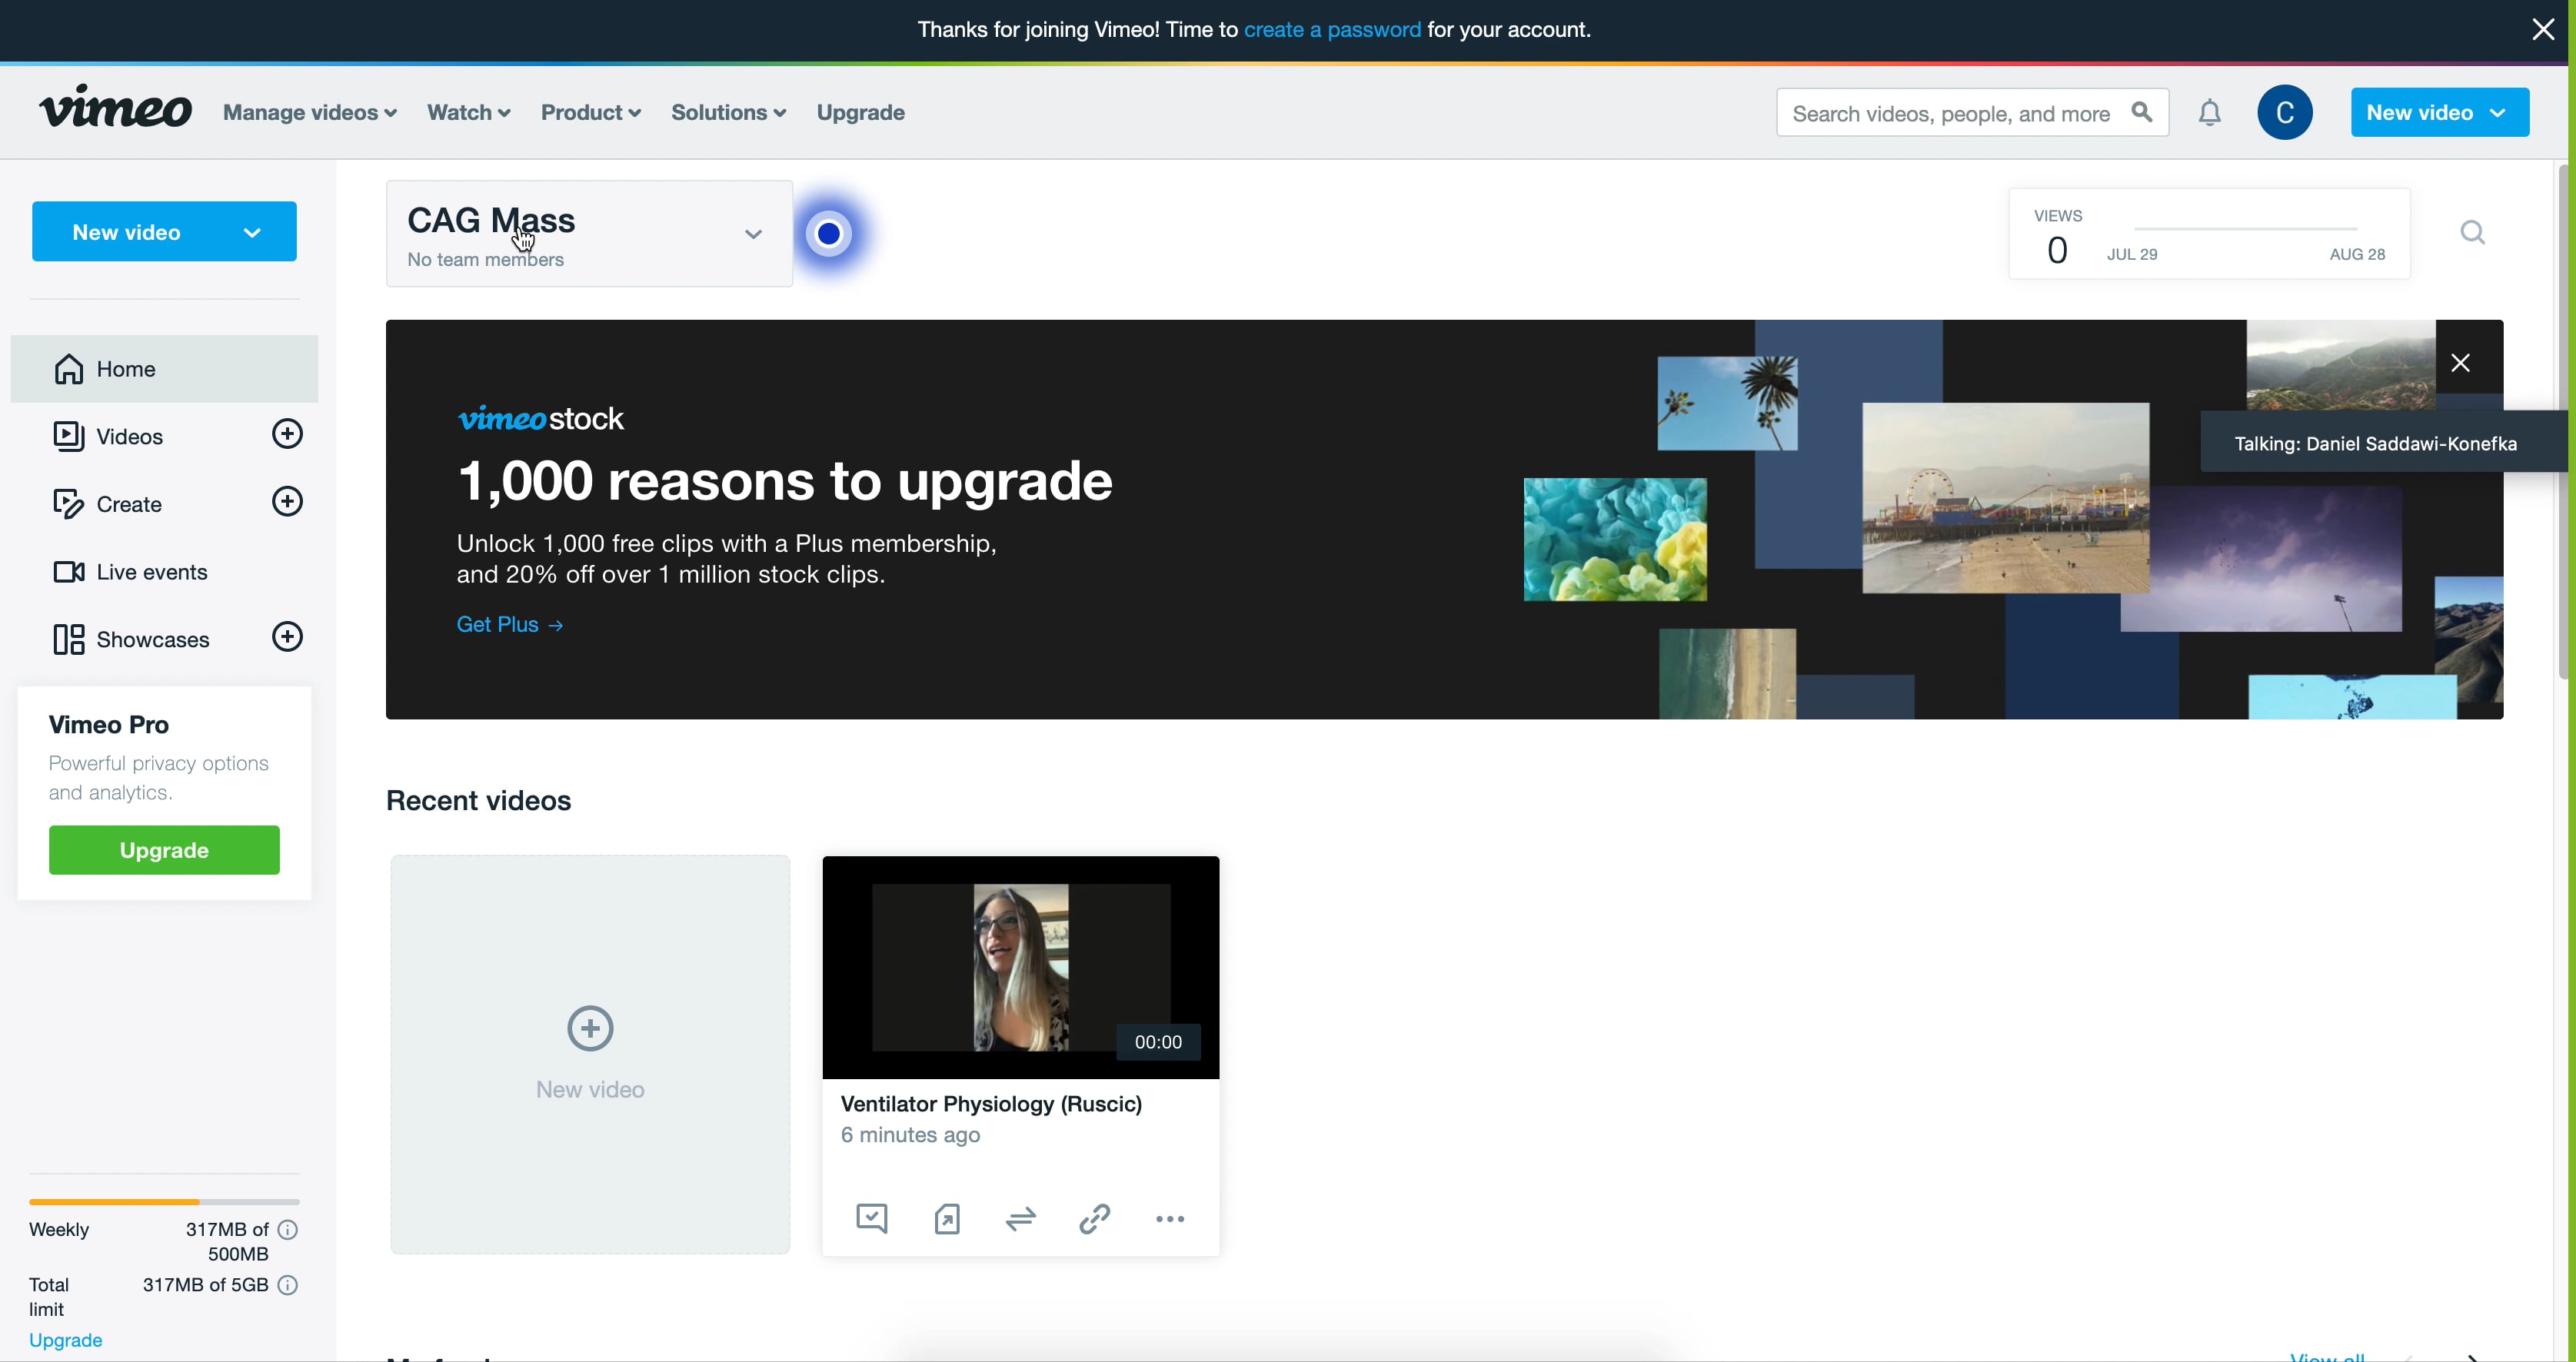This screenshot has width=2576, height=1362.
Task: Click the search magnifier in the top bar
Action: click(x=2141, y=112)
